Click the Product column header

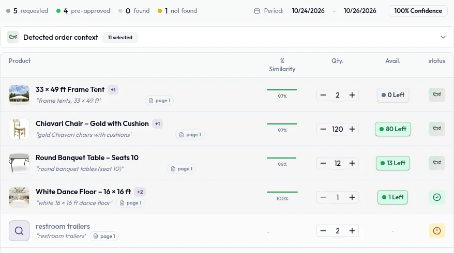pos(20,61)
